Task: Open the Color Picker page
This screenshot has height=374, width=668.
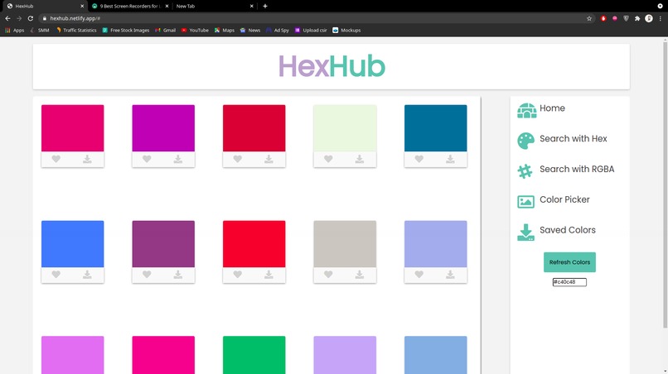Action: pos(564,199)
